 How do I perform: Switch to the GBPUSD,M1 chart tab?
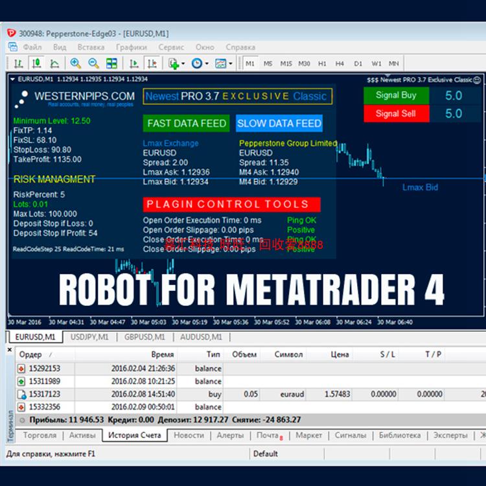coord(145,337)
